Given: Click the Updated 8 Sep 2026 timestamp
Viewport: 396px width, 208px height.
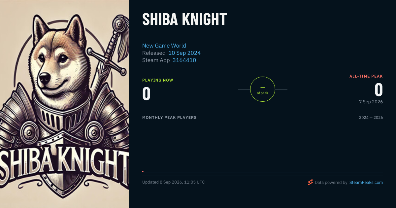Looking at the screenshot, I should 174,182.
